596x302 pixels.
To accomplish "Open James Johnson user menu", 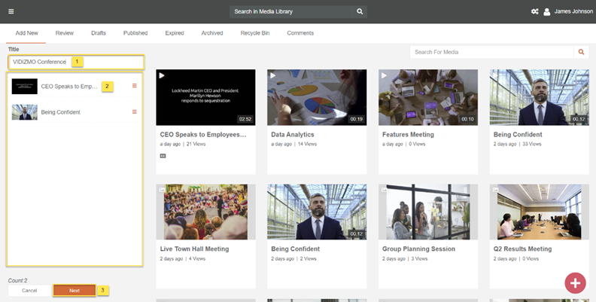I will [x=568, y=11].
